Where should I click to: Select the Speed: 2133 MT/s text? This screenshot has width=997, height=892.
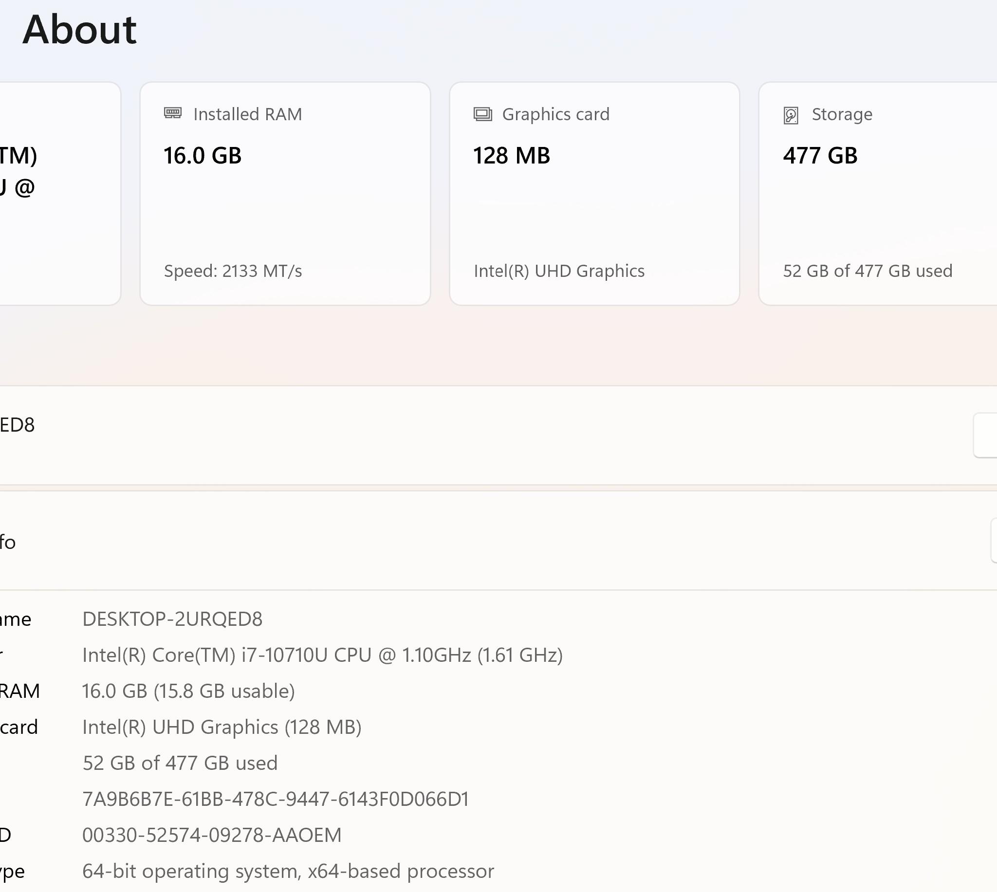(233, 271)
